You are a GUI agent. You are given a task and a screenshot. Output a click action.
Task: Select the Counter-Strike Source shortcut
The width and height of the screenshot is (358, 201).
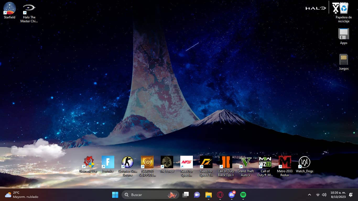(128, 166)
